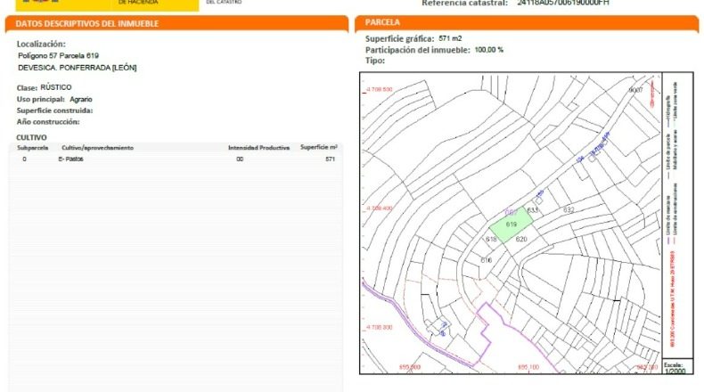Click the 4.708.500 coordinate label
Screen dimensions: 704x392
click(379, 89)
